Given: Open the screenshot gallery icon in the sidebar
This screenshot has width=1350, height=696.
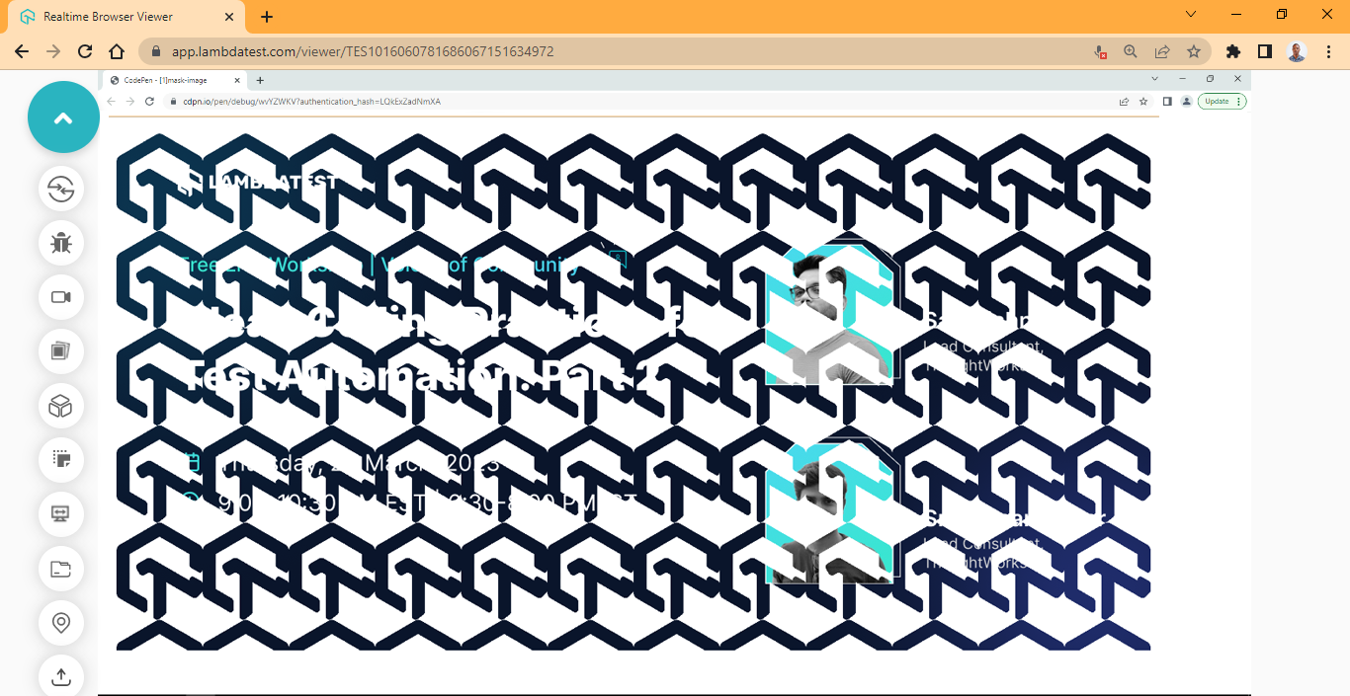Looking at the screenshot, I should 61,350.
